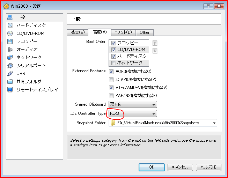
Task: Open the IDE Controller Type PIIX3 dropdown
Action: [133, 113]
